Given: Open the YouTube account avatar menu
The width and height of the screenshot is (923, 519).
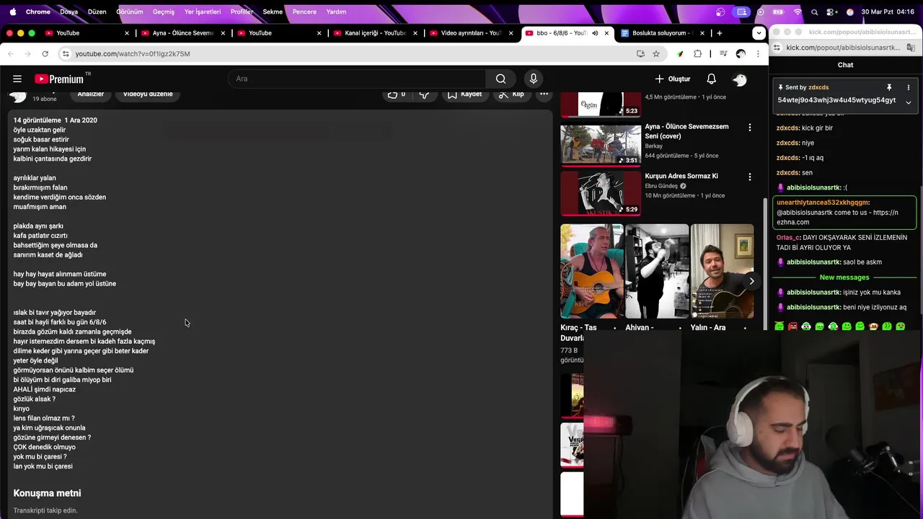Looking at the screenshot, I should 740,79.
